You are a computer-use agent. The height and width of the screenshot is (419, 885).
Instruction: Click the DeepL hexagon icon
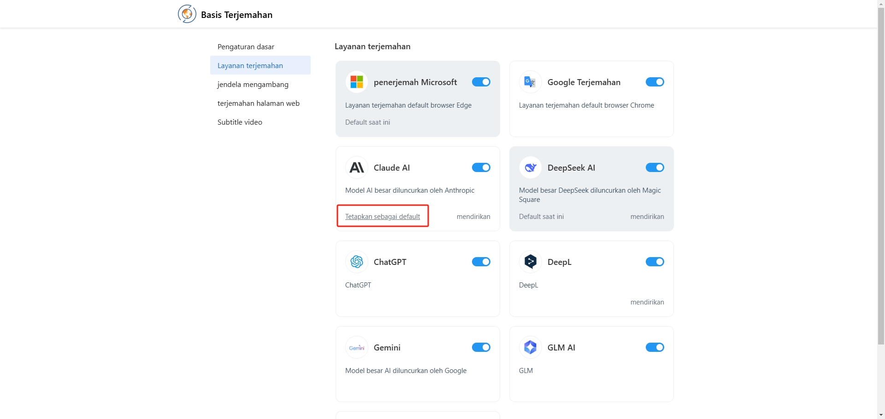point(531,262)
